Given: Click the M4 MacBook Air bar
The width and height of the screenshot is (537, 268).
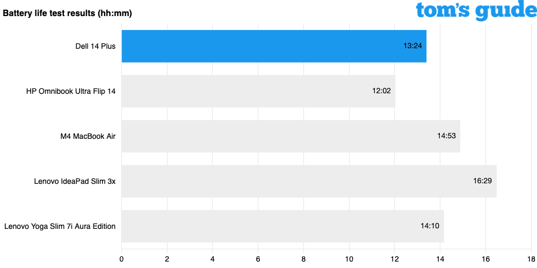Looking at the screenshot, I should tap(291, 136).
